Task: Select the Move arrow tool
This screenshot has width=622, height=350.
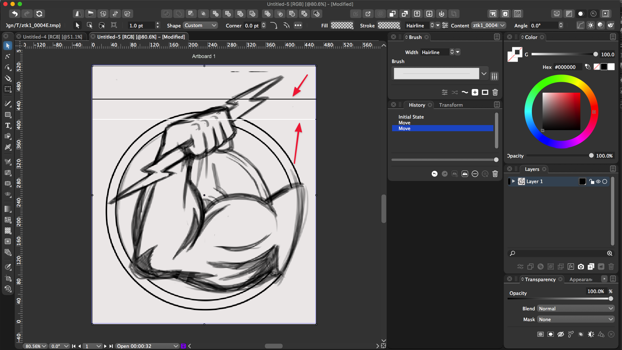Action: pos(8,46)
